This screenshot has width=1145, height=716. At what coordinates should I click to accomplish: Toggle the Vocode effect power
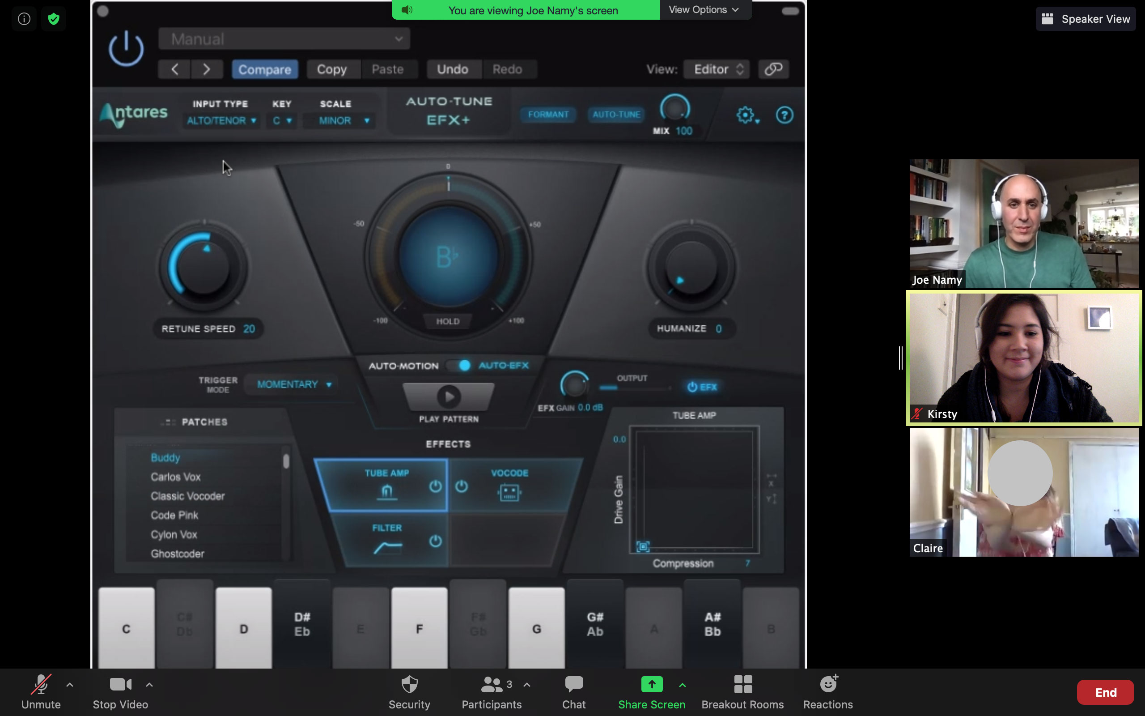461,486
